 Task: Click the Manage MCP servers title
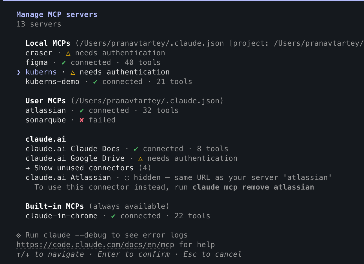click(57, 15)
